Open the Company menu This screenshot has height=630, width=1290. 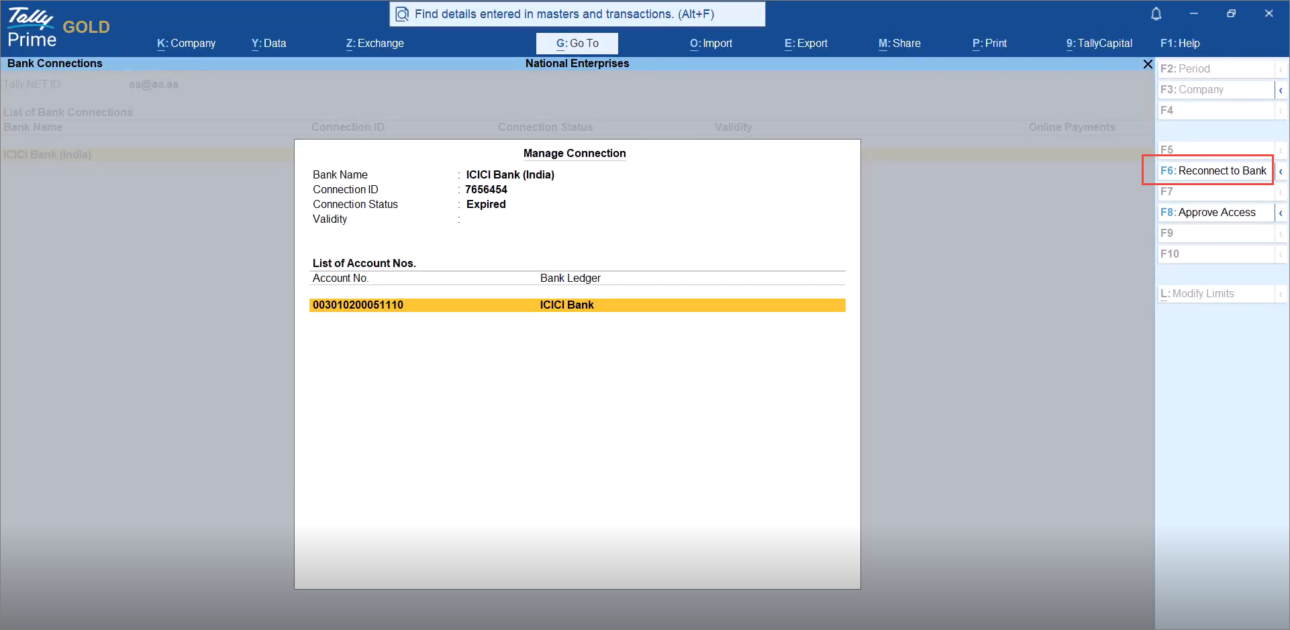[x=187, y=43]
